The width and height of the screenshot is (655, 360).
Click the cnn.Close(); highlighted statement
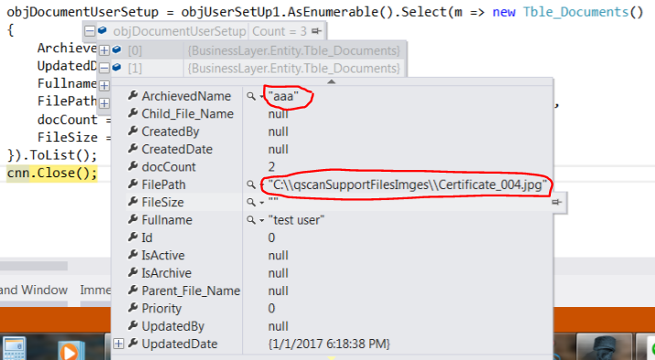tap(52, 173)
